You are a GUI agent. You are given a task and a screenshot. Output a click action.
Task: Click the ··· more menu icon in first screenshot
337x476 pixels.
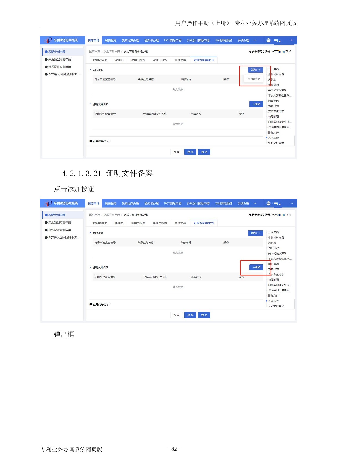(x=255, y=40)
